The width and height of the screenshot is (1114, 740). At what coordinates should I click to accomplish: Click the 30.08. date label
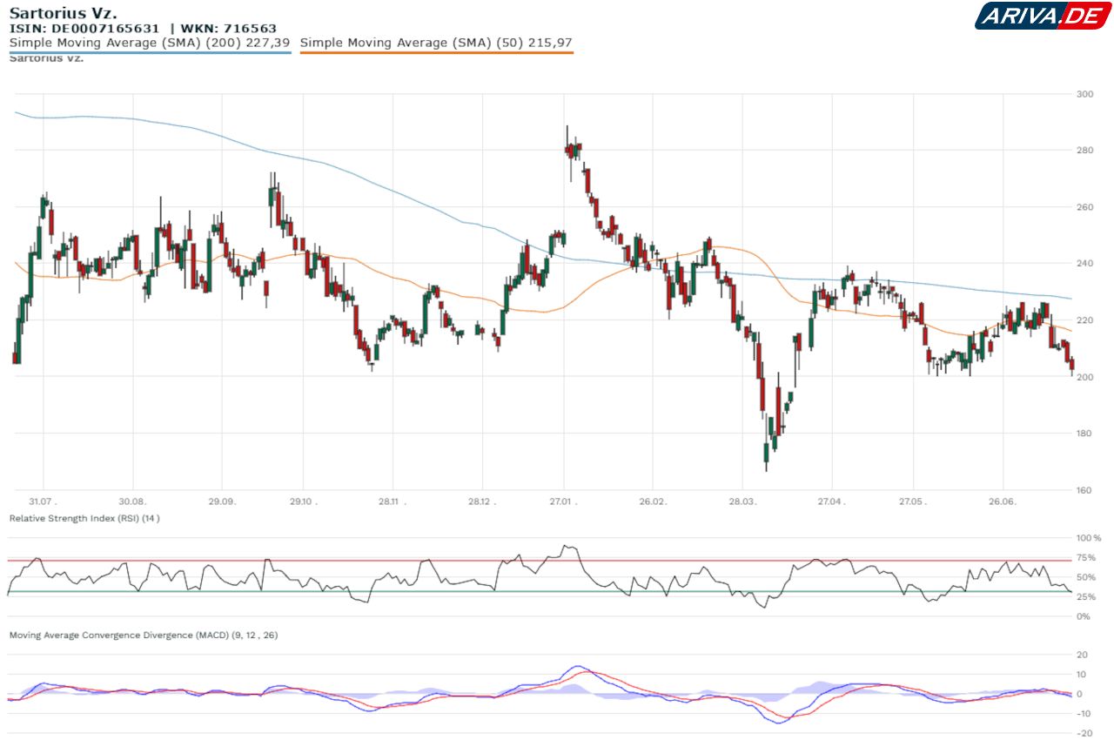click(132, 501)
